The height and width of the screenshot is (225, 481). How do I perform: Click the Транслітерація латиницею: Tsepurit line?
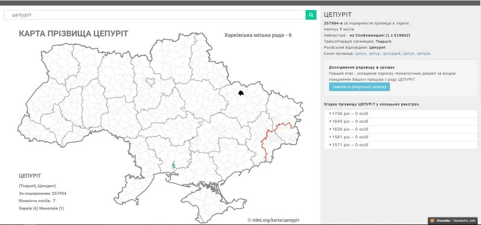[x=358, y=41]
